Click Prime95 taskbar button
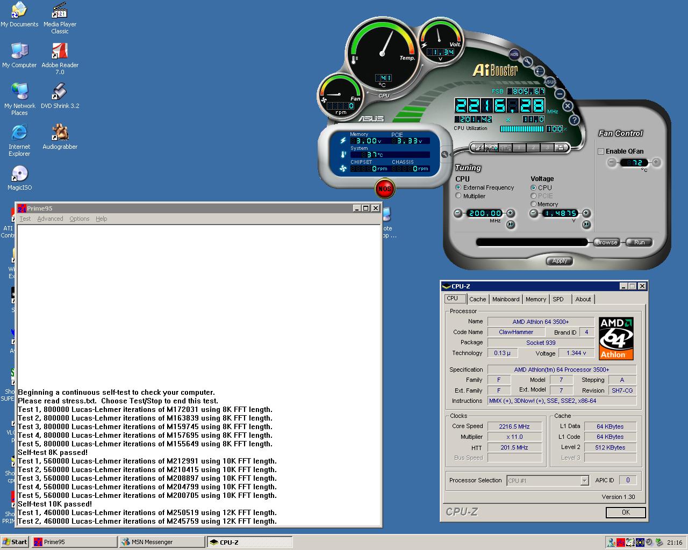Viewport: 688px width, 550px height. tap(74, 542)
